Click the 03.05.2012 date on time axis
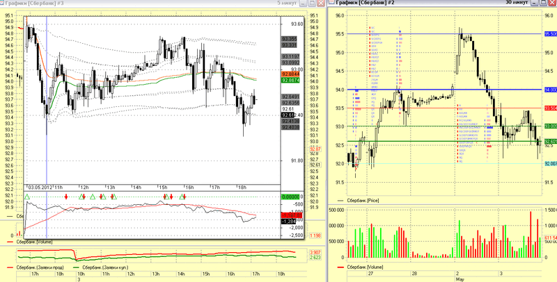The image size is (557, 282). [40, 187]
